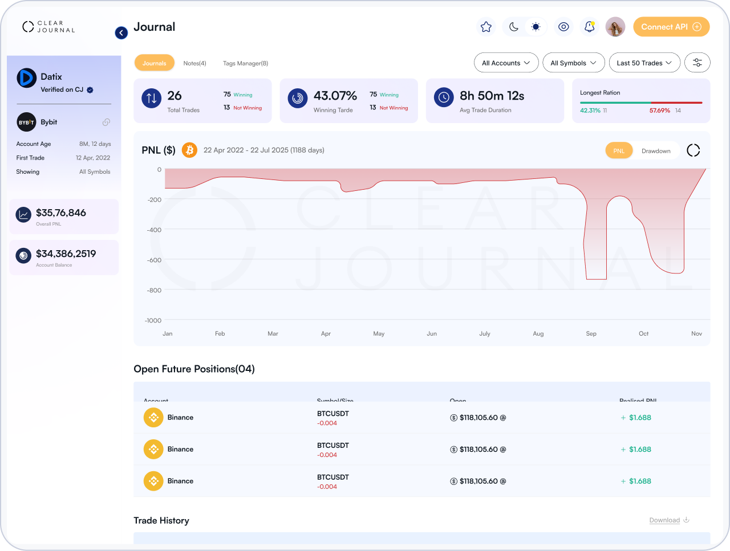Collapse sidebar with the back arrow
The image size is (730, 551).
(x=121, y=33)
